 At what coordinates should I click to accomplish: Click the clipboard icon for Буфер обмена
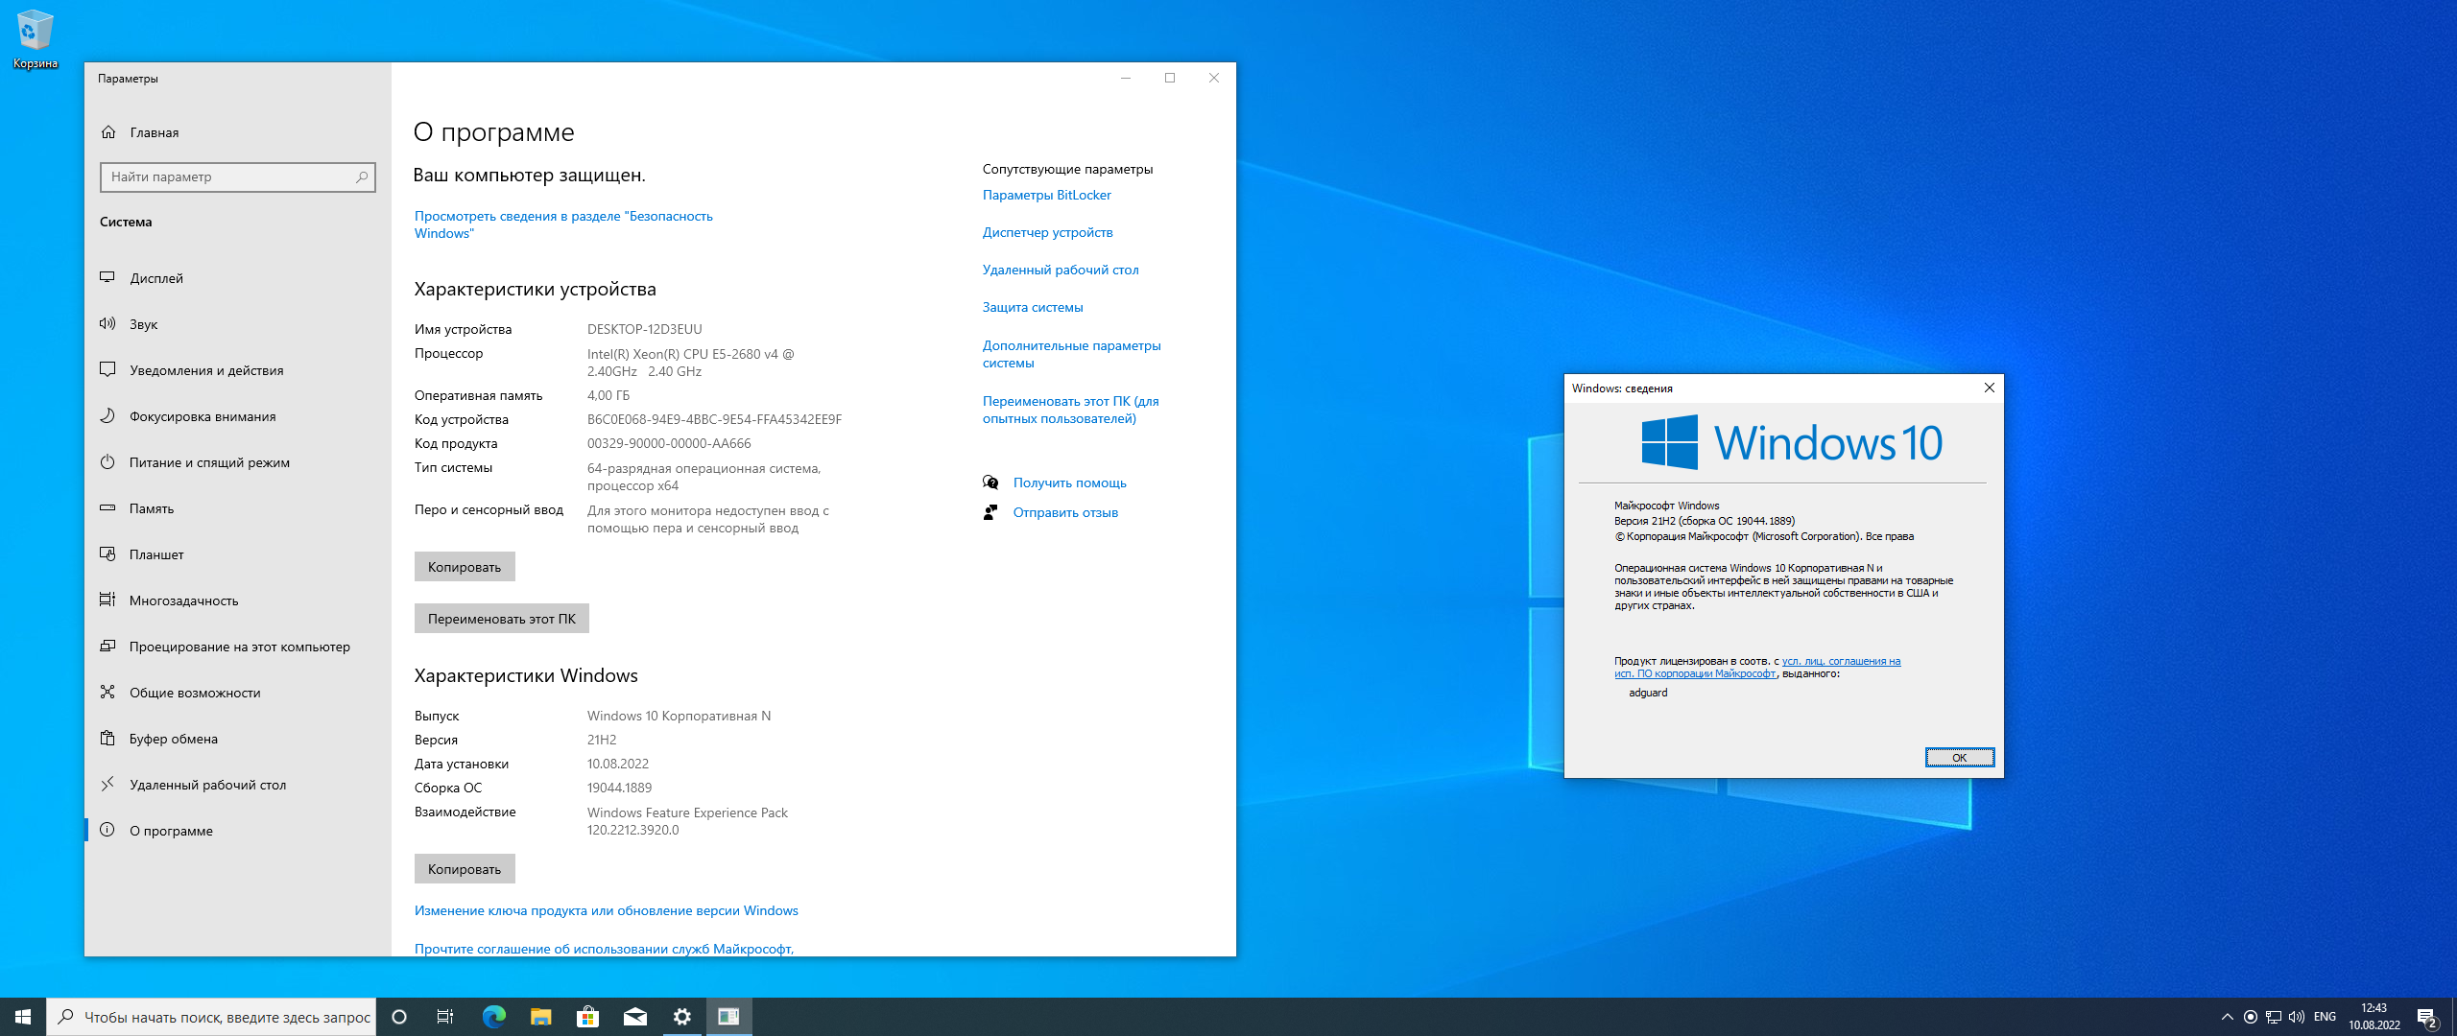[x=107, y=739]
